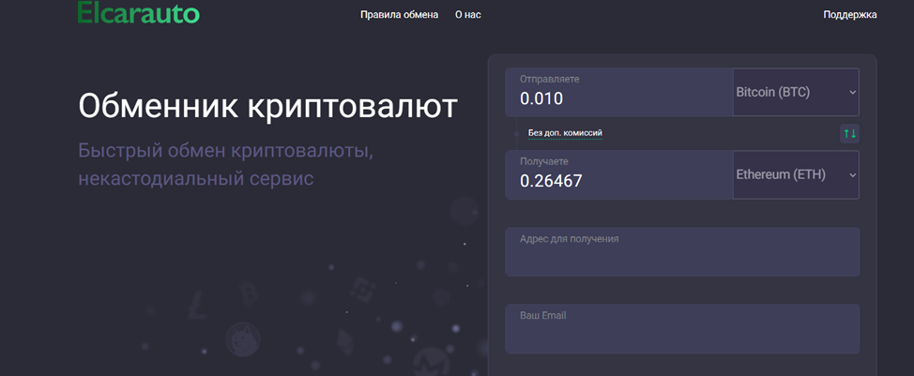This screenshot has width=914, height=376.
Task: Open the Bitcoin (BTC) currency dropdown
Action: click(796, 92)
